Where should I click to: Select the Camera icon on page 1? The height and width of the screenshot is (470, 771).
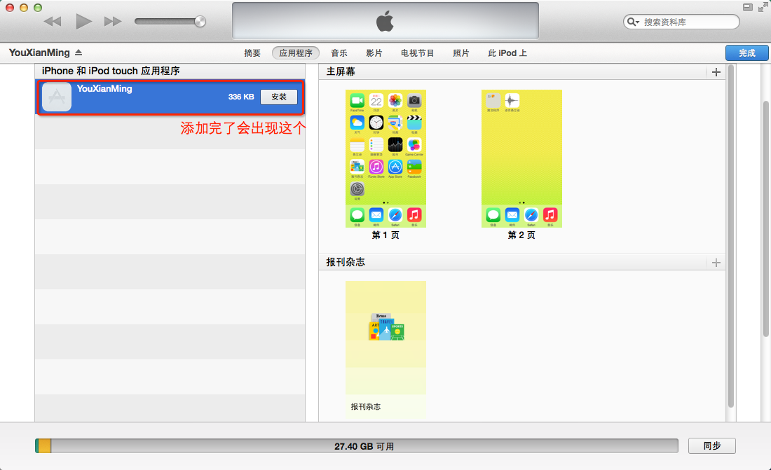pyautogui.click(x=414, y=101)
